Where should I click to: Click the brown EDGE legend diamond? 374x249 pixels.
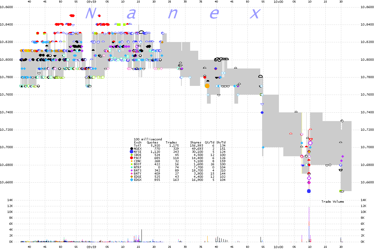coord(132,176)
